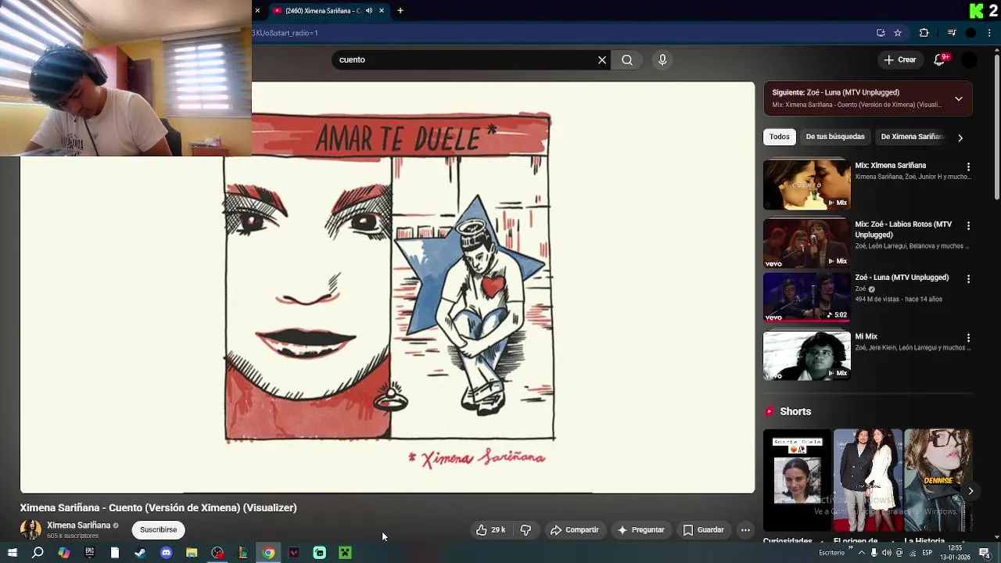The image size is (1001, 563).
Task: Open options for 'Mix: Ximena Sariñana'
Action: click(x=968, y=167)
